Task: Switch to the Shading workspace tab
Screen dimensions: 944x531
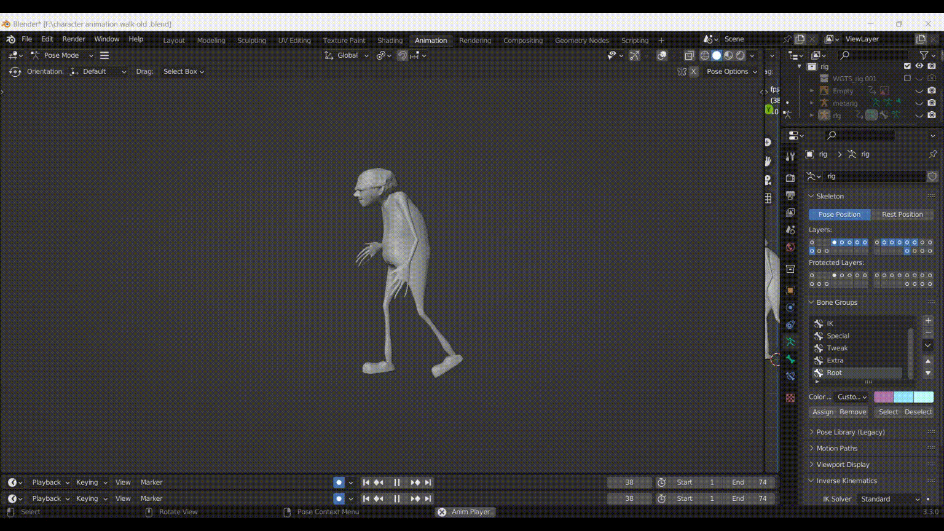Action: pos(390,41)
